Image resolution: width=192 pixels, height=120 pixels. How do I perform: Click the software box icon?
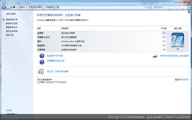point(41,71)
